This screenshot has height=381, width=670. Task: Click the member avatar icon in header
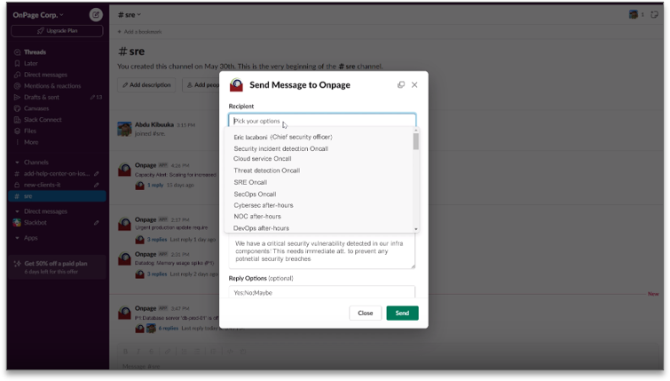(634, 15)
